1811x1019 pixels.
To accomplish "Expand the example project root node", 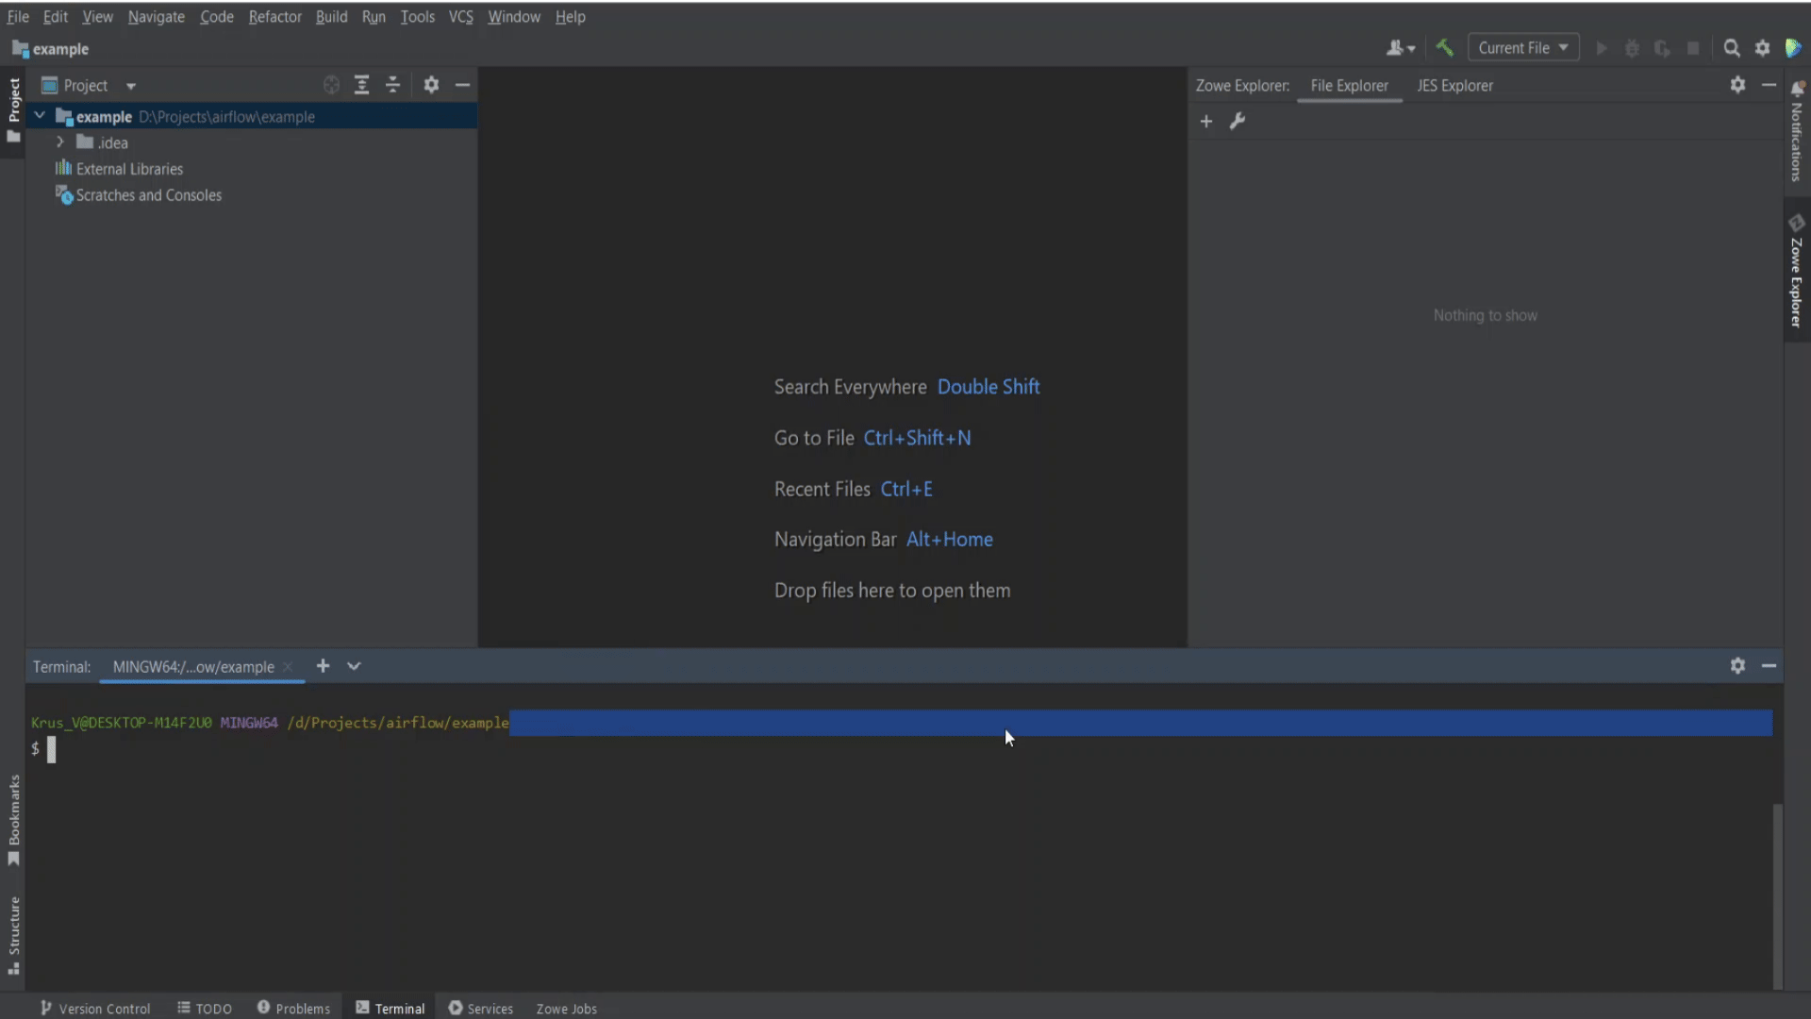I will 39,116.
